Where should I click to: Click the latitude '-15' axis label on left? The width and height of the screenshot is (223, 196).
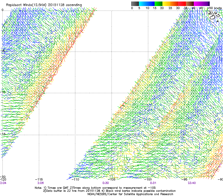pos(3,134)
